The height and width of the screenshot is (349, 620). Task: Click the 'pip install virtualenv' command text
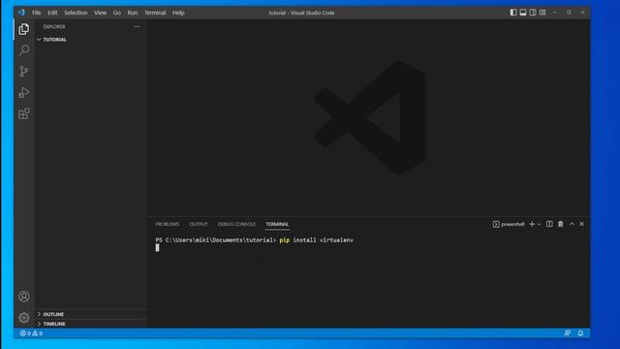click(x=317, y=240)
